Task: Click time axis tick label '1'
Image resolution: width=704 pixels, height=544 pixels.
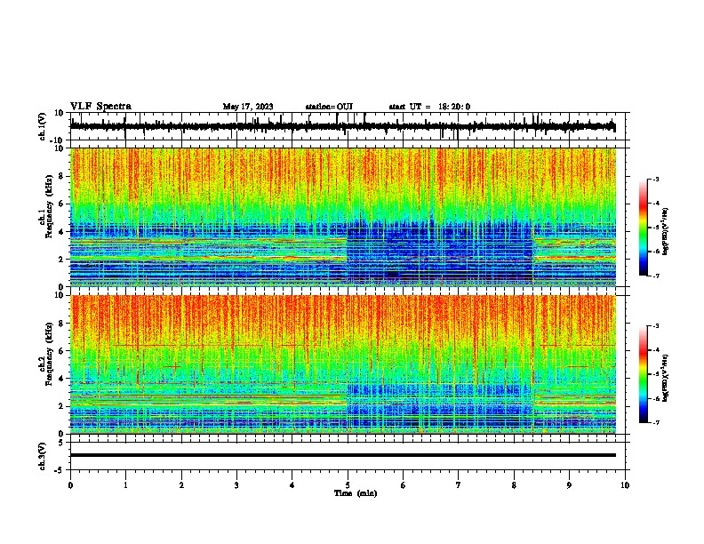Action: click(125, 485)
